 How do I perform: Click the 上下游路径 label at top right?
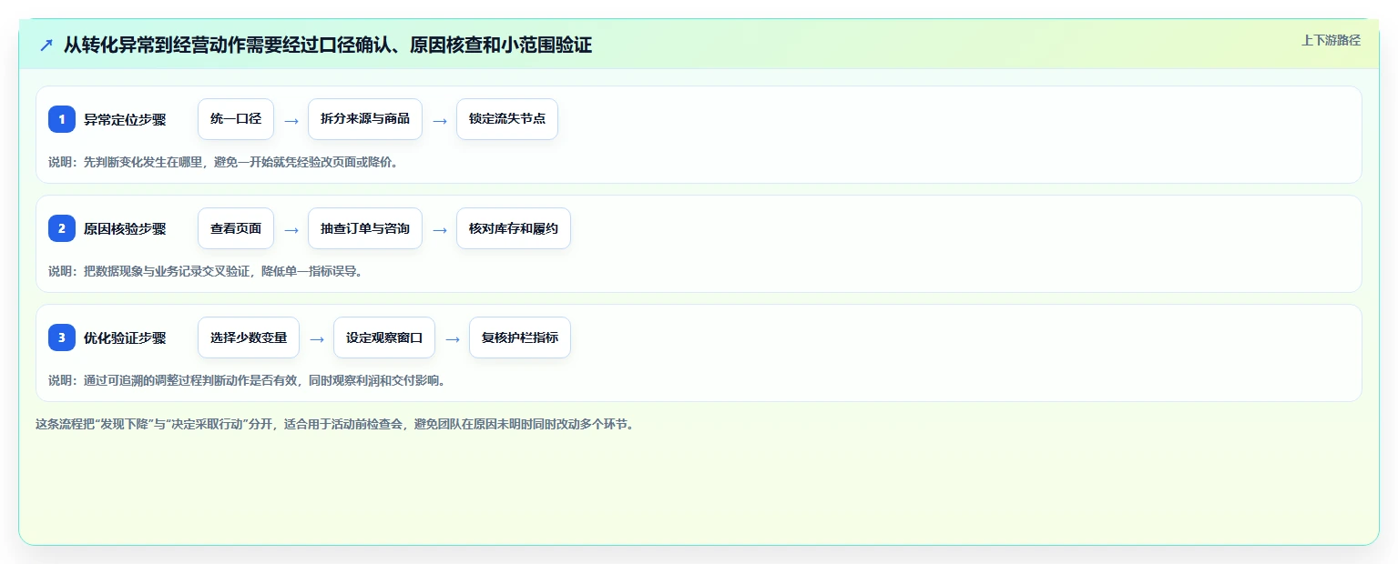1331,40
